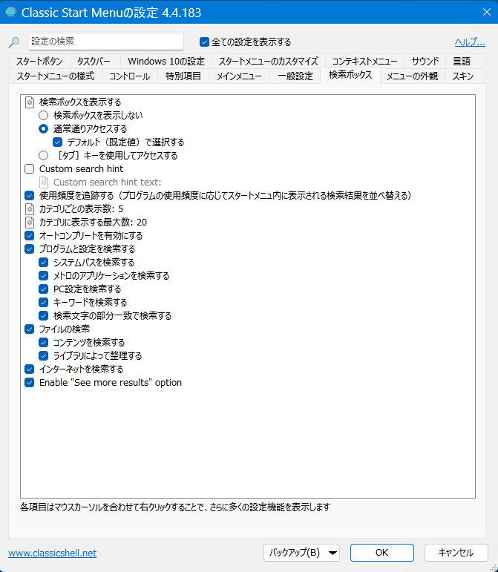Toggle PC設定を検索する checkbox
Screen dimensions: 498x572
point(43,289)
